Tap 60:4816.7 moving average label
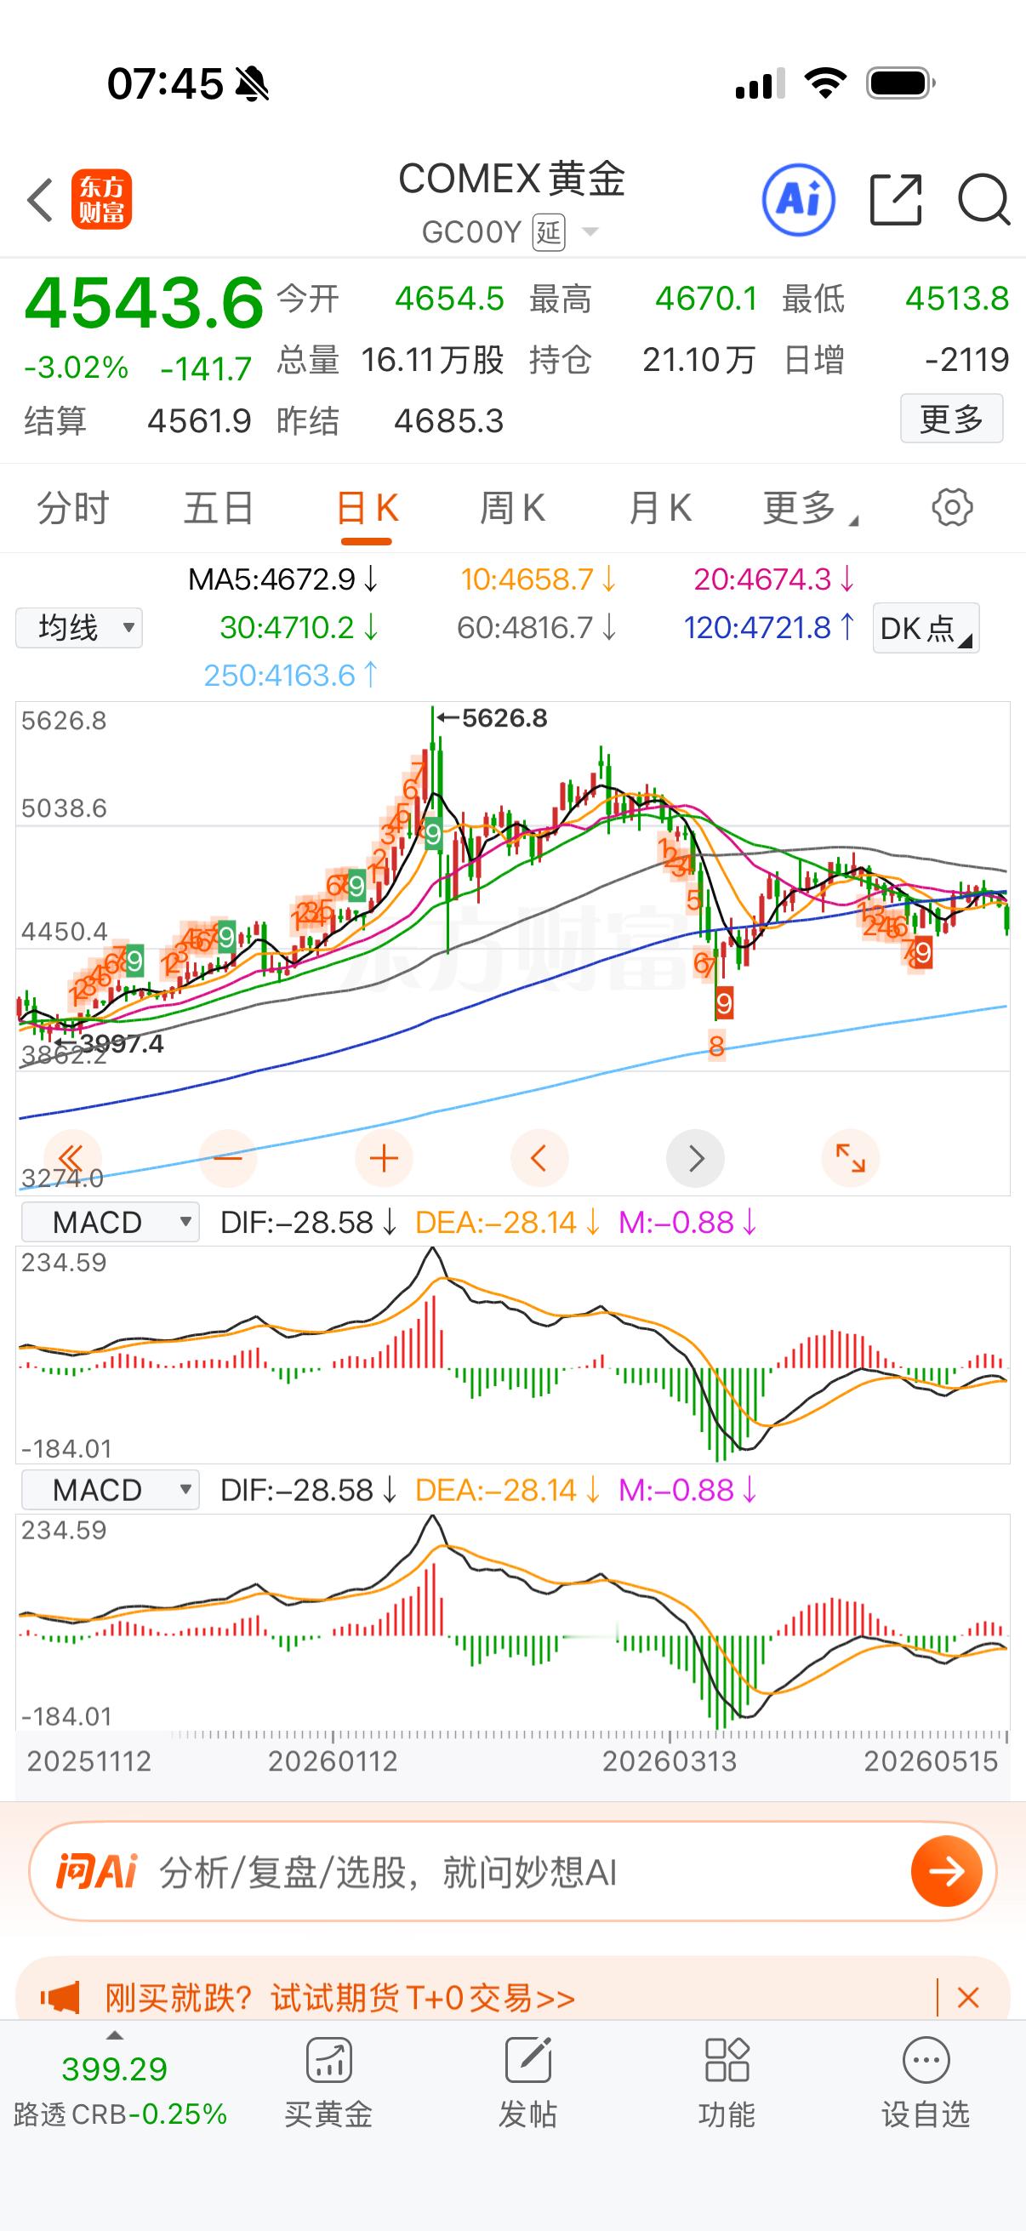The image size is (1026, 2231). [536, 627]
